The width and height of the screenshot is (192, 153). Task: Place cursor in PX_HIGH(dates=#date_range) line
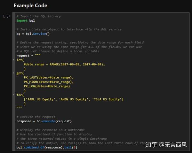point(49,82)
